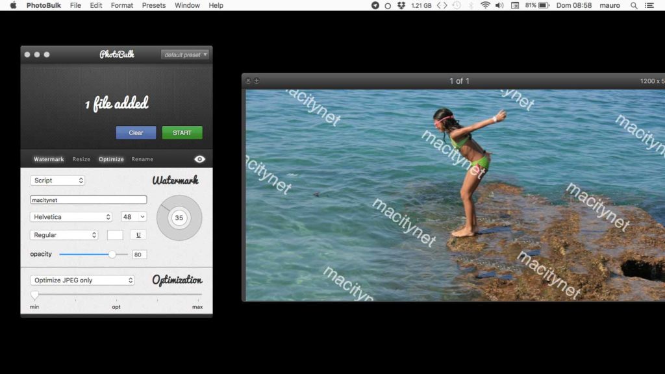
Task: Click the mauro user name in menu bar
Action: click(609, 5)
